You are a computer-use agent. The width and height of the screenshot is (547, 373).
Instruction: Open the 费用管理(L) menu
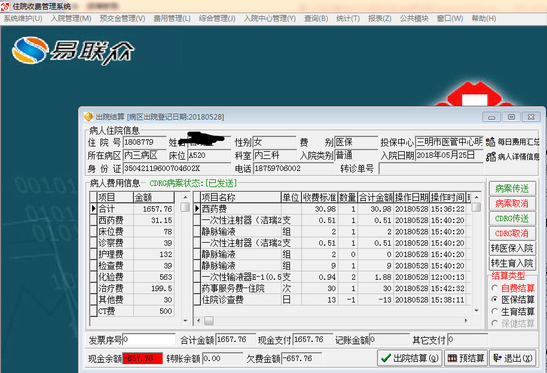click(172, 19)
